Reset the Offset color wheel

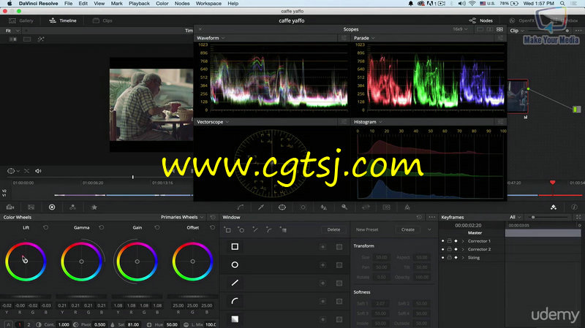coord(213,227)
